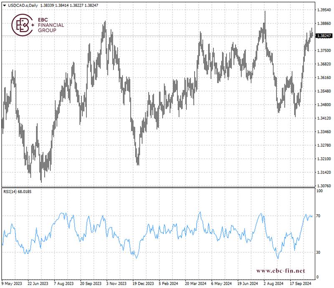Screen dimensions: 334x288
Task: Select the 1.39540 price axis label
Action: click(324, 9)
